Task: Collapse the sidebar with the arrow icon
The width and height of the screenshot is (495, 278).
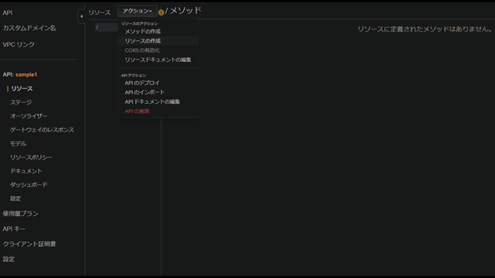Action: point(81,16)
